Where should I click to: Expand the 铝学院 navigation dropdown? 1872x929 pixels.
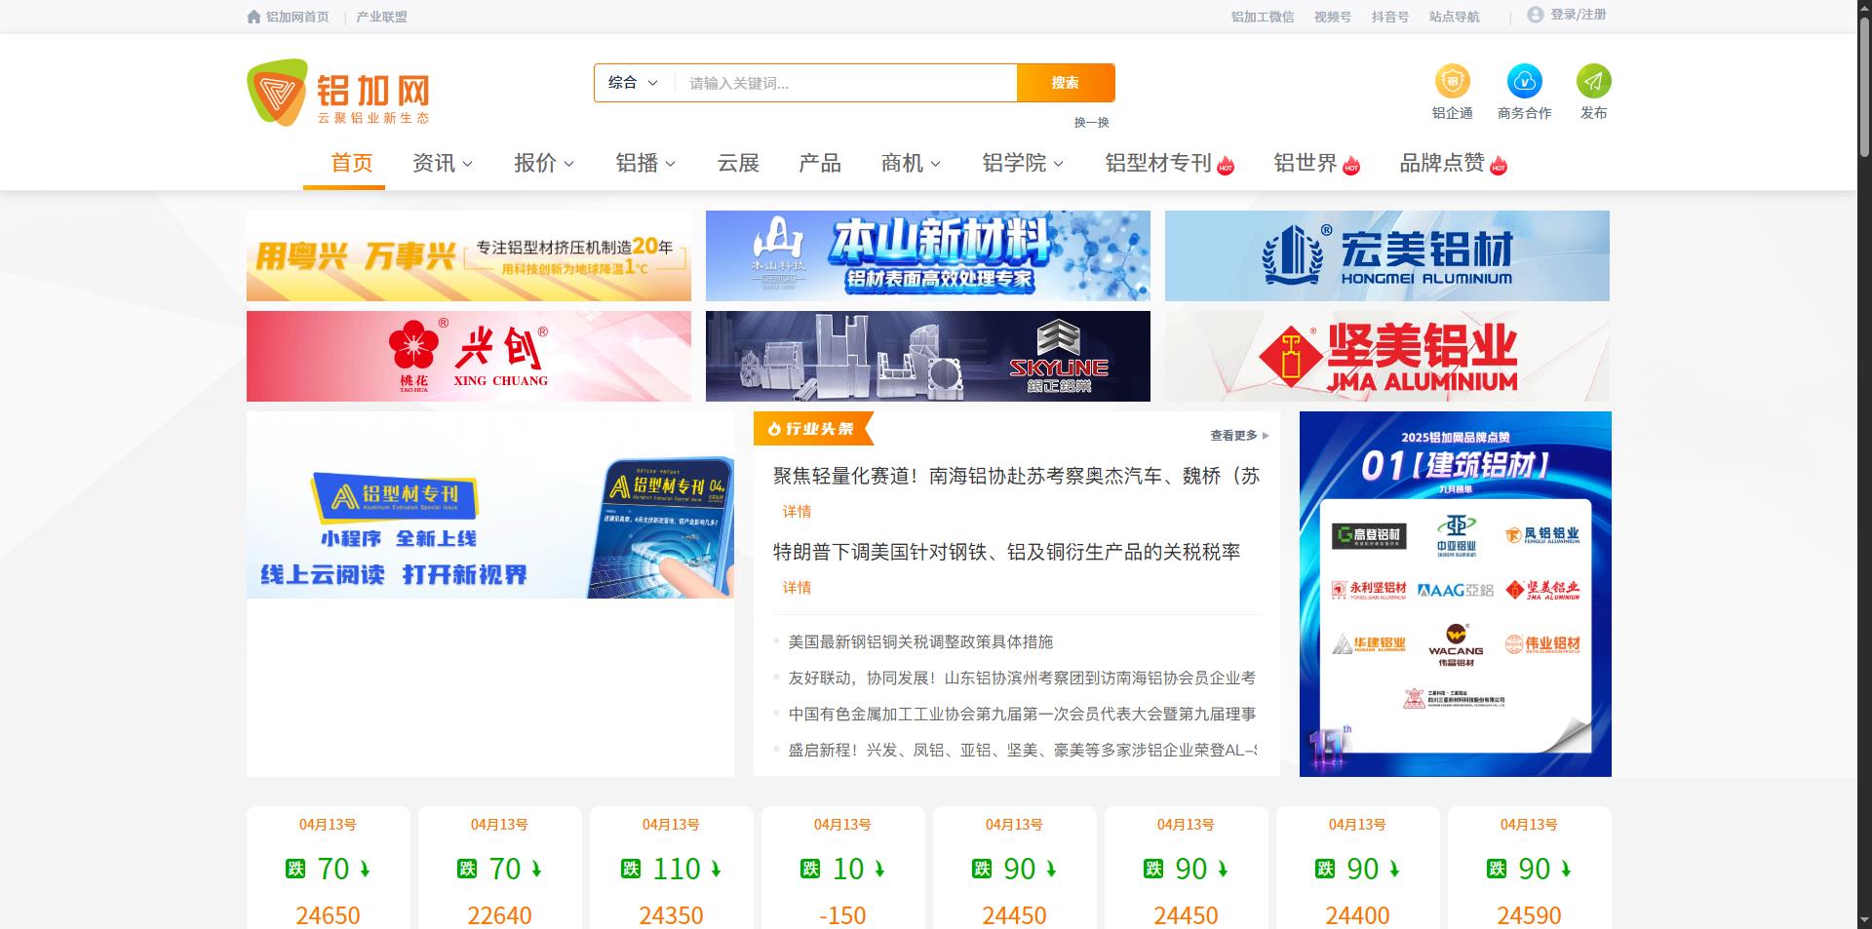tap(1022, 164)
